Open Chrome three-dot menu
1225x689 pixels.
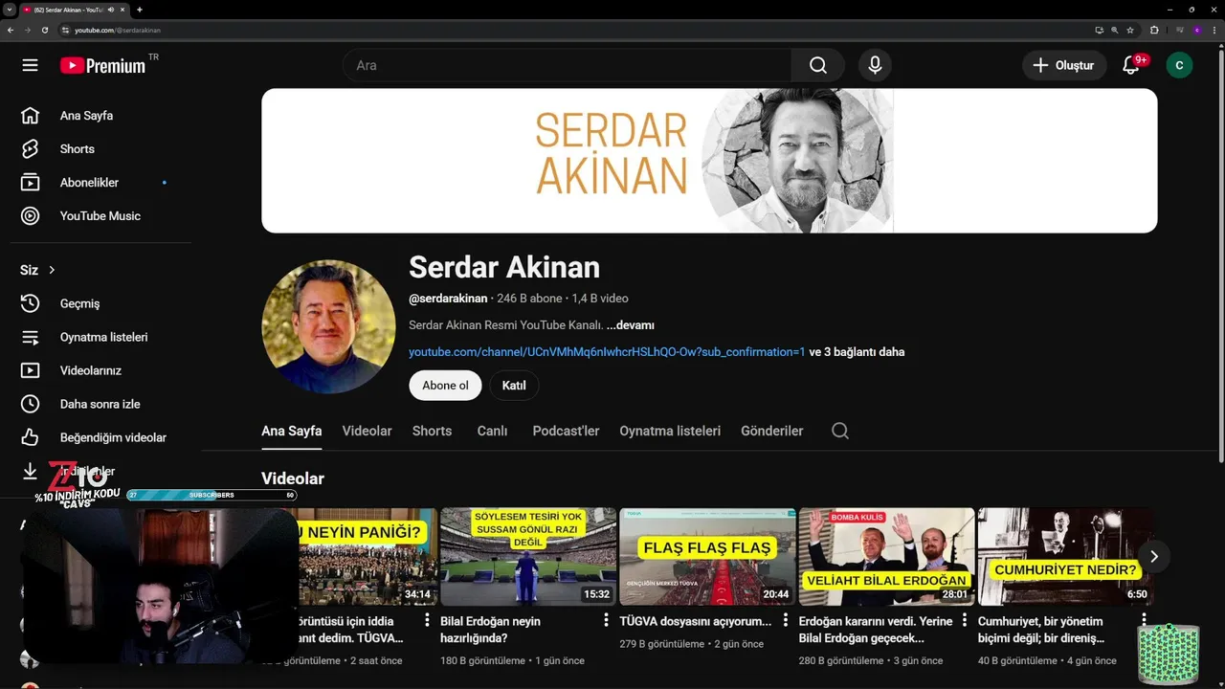coord(1213,30)
